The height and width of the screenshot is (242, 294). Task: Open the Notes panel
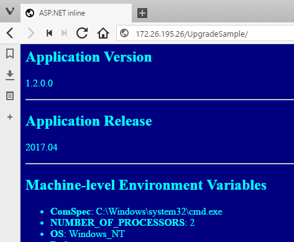(10, 96)
